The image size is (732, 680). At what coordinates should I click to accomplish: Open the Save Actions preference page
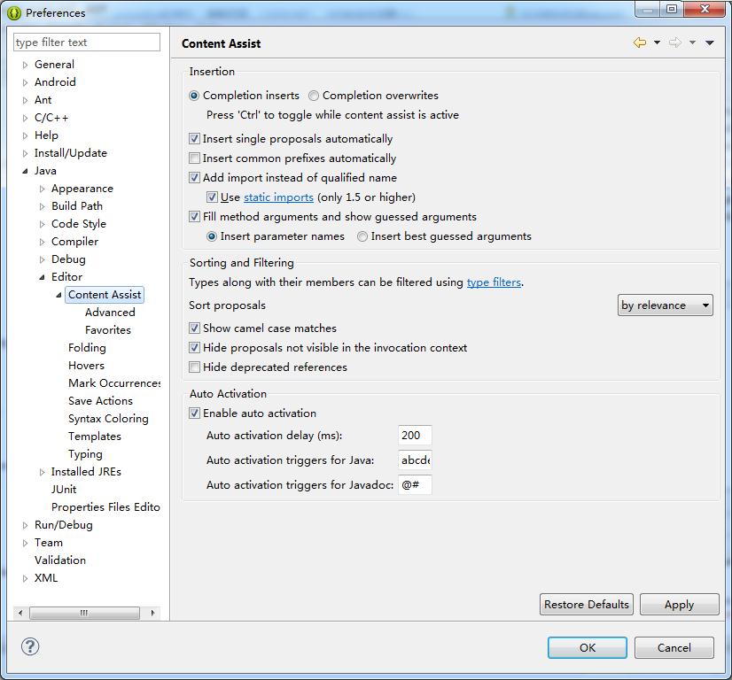[x=100, y=401]
